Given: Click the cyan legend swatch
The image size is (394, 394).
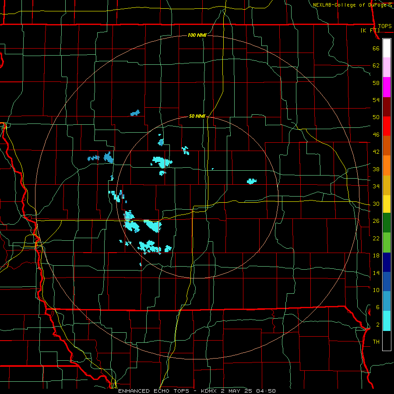Looking at the screenshot, I should click(x=387, y=321).
